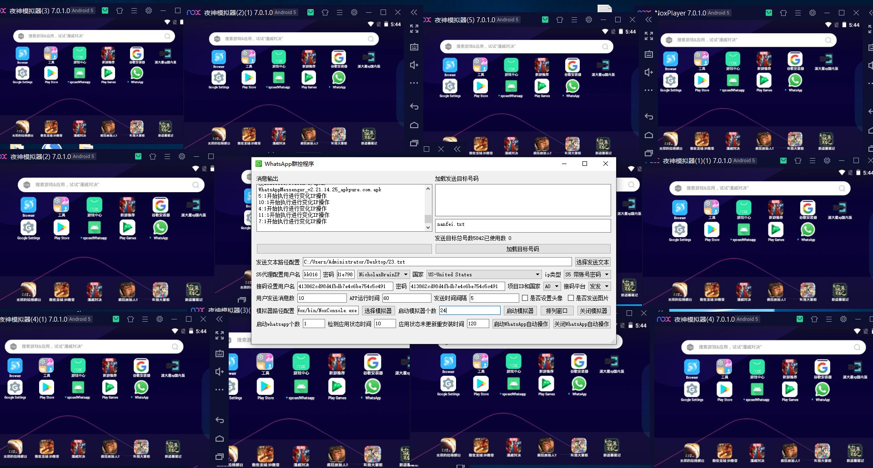Viewport: 873px width, 468px height.
Task: Expand more tools (…) in 夜神模拟器(2)(1) sidebar
Action: (x=414, y=83)
